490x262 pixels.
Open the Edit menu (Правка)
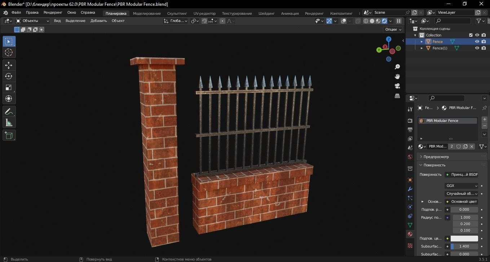pyautogui.click(x=32, y=12)
